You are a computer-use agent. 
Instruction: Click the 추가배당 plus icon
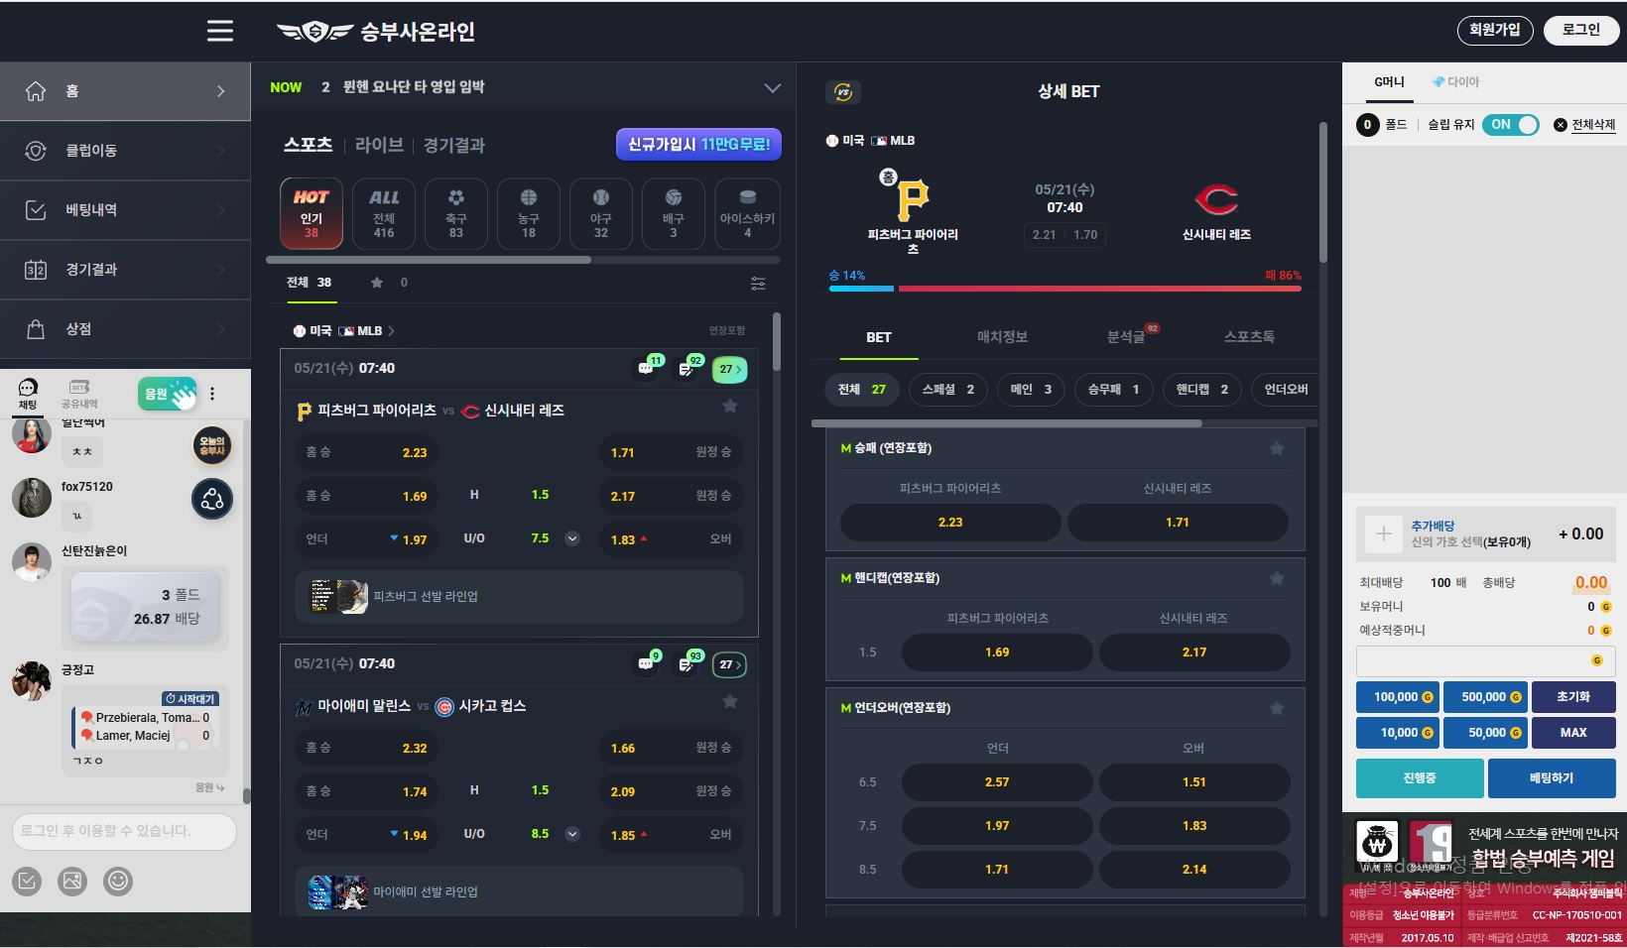1384,533
